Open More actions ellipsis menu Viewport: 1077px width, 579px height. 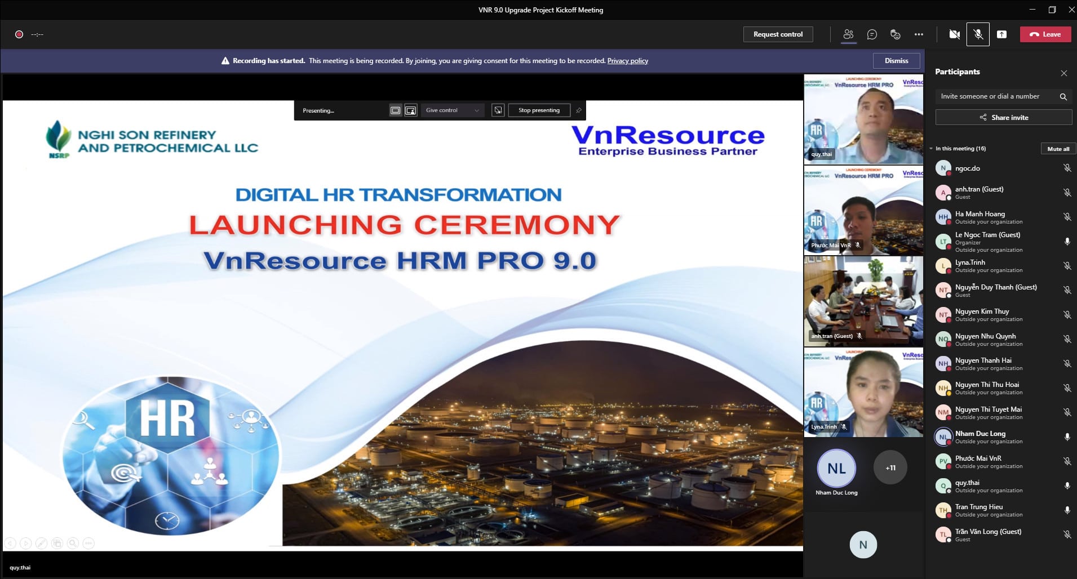tap(919, 34)
